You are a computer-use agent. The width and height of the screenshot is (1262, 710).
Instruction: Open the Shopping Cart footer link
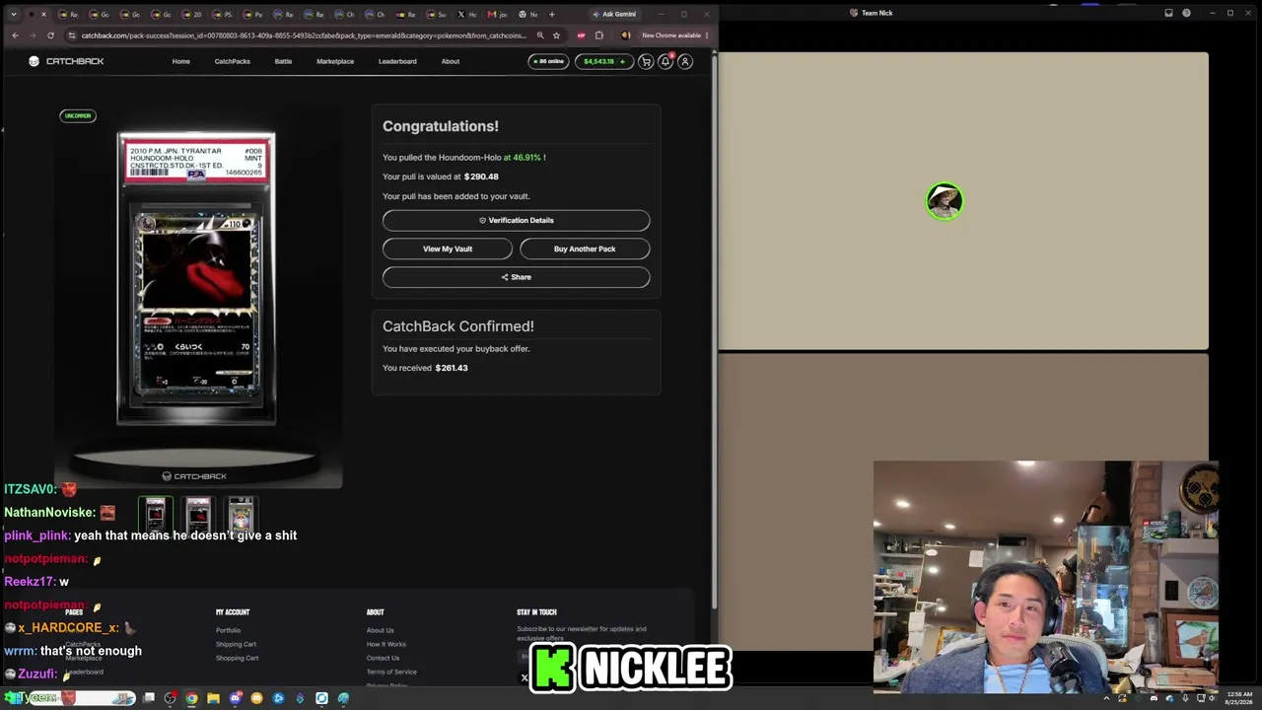click(237, 658)
